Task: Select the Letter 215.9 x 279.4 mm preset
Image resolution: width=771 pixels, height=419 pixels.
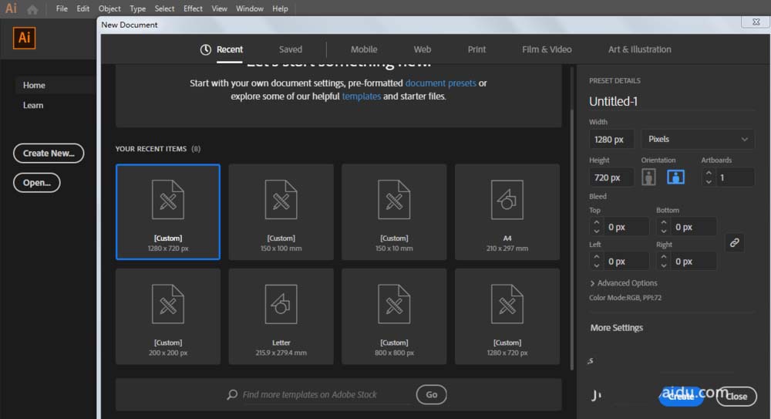Action: pos(281,316)
